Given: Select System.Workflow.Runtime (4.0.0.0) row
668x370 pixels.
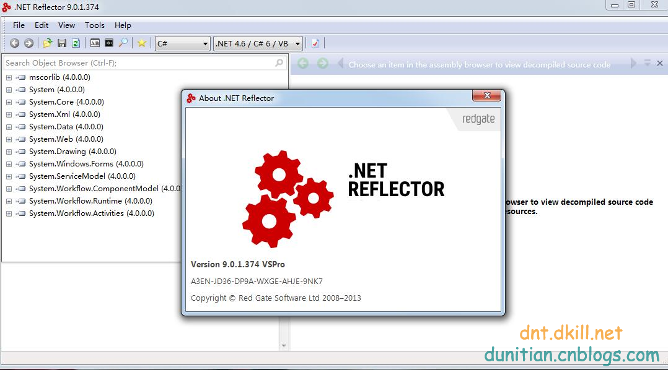Looking at the screenshot, I should tap(90, 200).
